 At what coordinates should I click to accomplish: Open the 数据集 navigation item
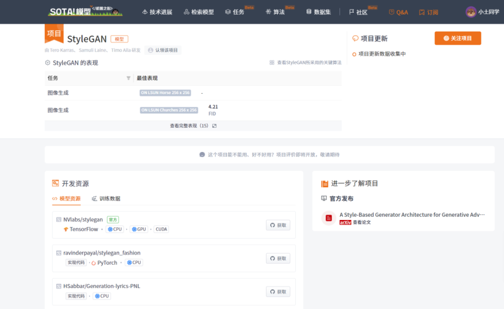pyautogui.click(x=319, y=12)
